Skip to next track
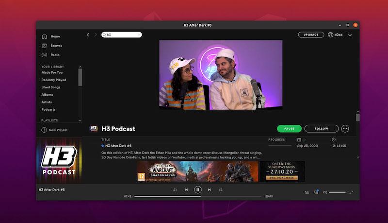Screen dimensions: 388x223 pyautogui.click(x=210, y=190)
